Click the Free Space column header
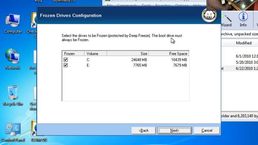The width and height of the screenshot is (258, 145). tap(169, 54)
